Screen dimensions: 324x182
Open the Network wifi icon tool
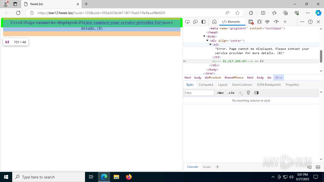[x=267, y=22]
